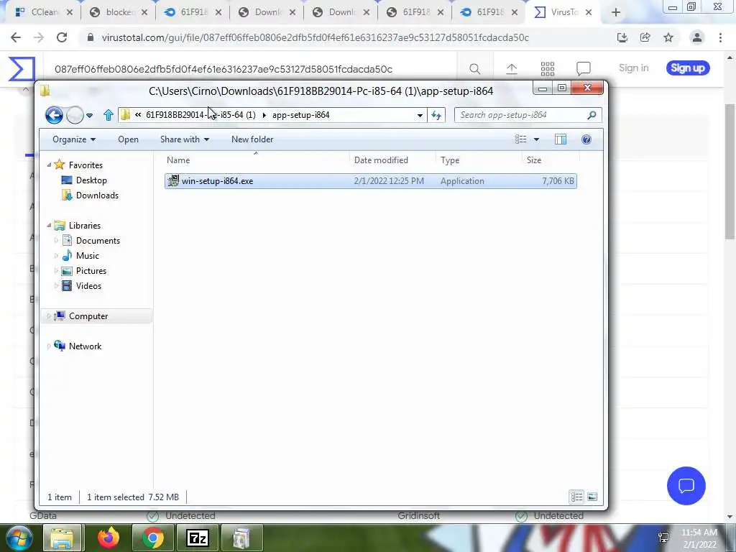Screen dimensions: 736x552
Task: Click the refresh button beside address bar
Action: click(x=436, y=115)
